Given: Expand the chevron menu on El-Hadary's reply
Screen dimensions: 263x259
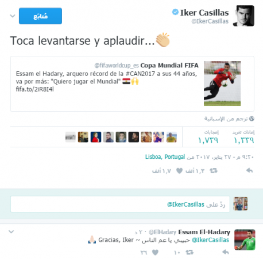Looking at the screenshot, I should [x=11, y=232].
